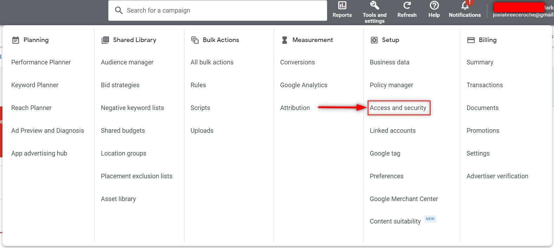Click the search magnifier icon
Screen dimensions: 554x248
pyautogui.click(x=119, y=11)
